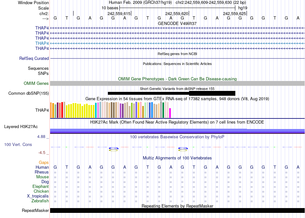The image size is (305, 218).
Task: Select the Rhesus alignment row label
Action: click(42, 172)
